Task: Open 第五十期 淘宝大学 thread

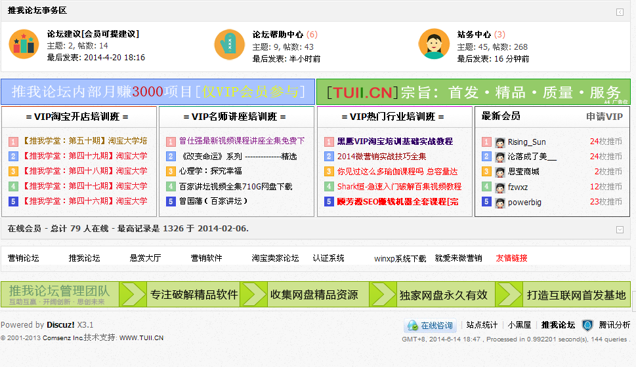Action: pos(85,141)
